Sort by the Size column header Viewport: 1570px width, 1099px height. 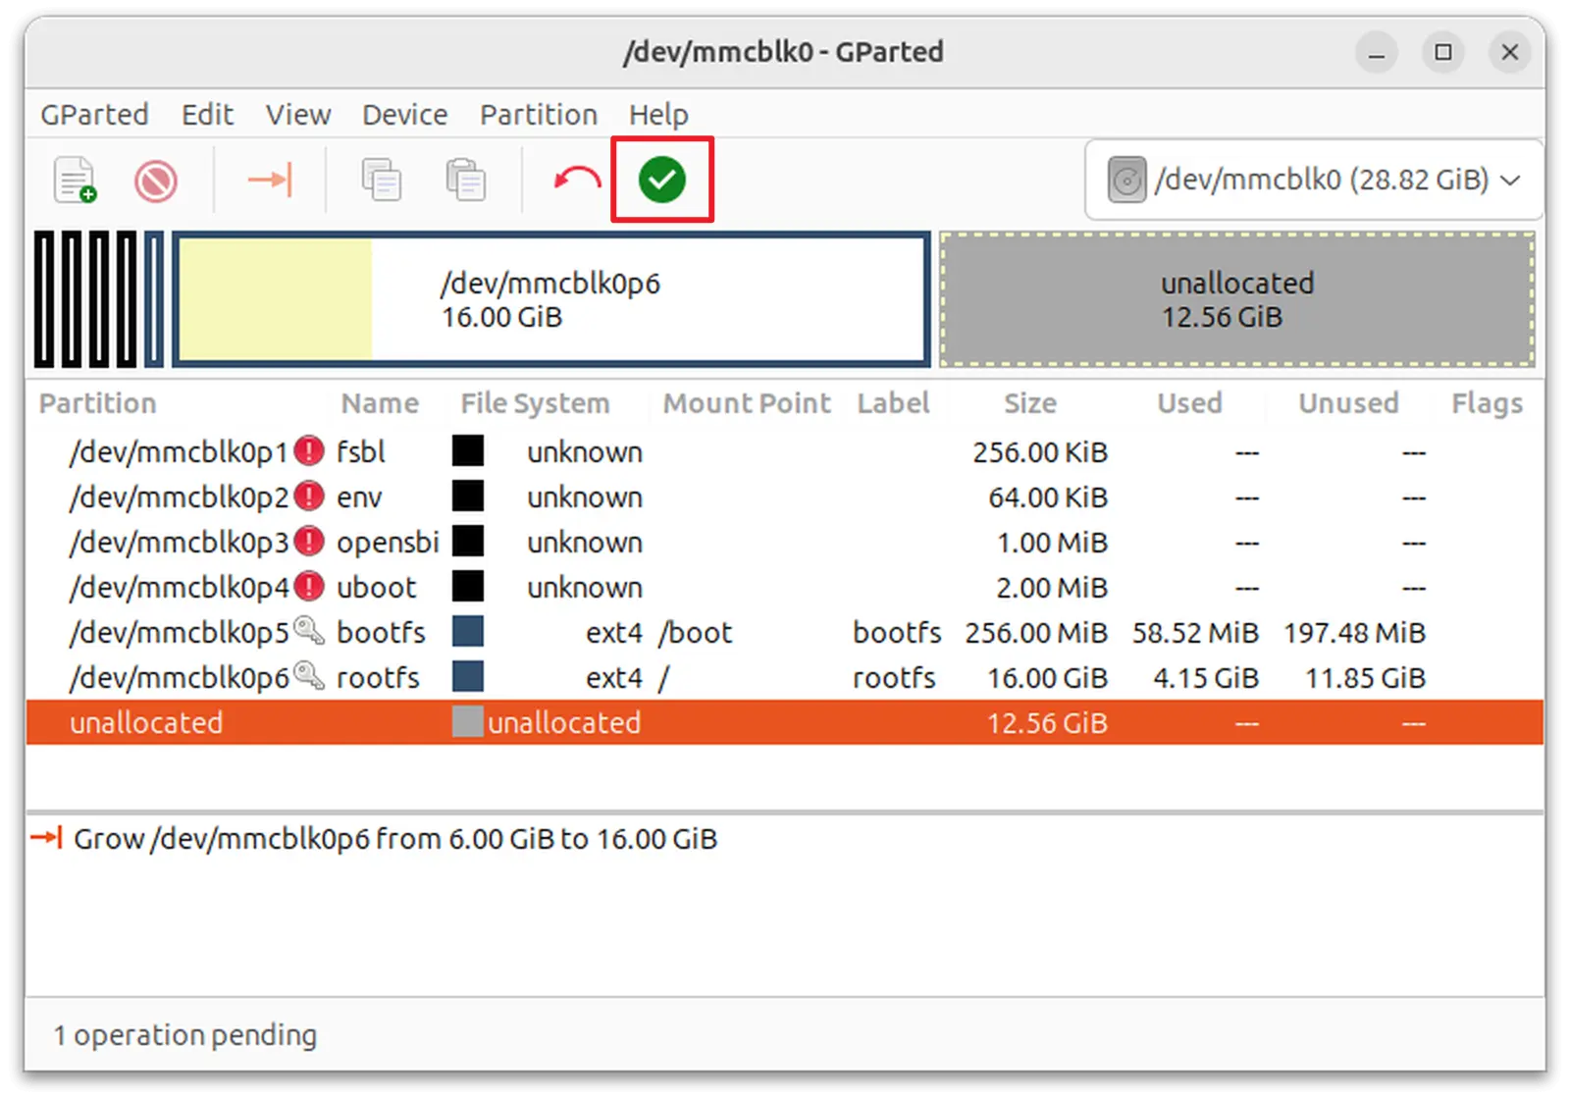[x=1030, y=403]
